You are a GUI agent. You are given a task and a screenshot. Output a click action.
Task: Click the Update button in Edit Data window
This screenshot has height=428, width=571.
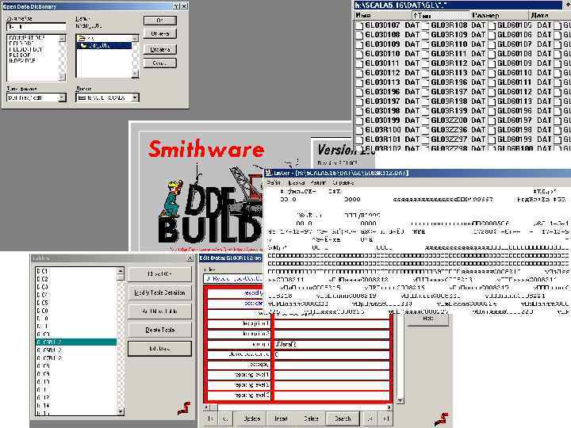click(x=251, y=418)
